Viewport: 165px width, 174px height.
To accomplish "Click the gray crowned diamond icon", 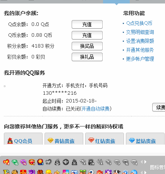I will 100,162.
